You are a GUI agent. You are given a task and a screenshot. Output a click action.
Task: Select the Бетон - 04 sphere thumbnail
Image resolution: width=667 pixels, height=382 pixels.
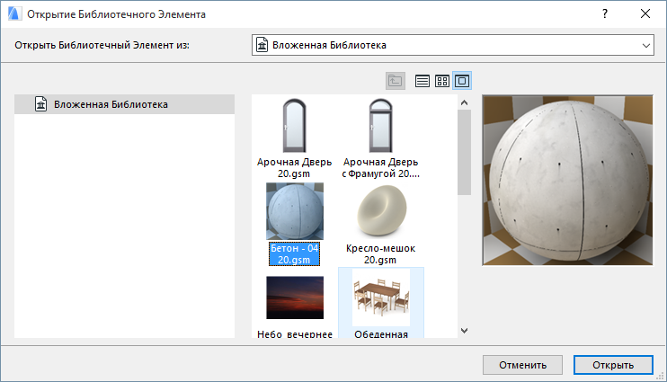295,211
